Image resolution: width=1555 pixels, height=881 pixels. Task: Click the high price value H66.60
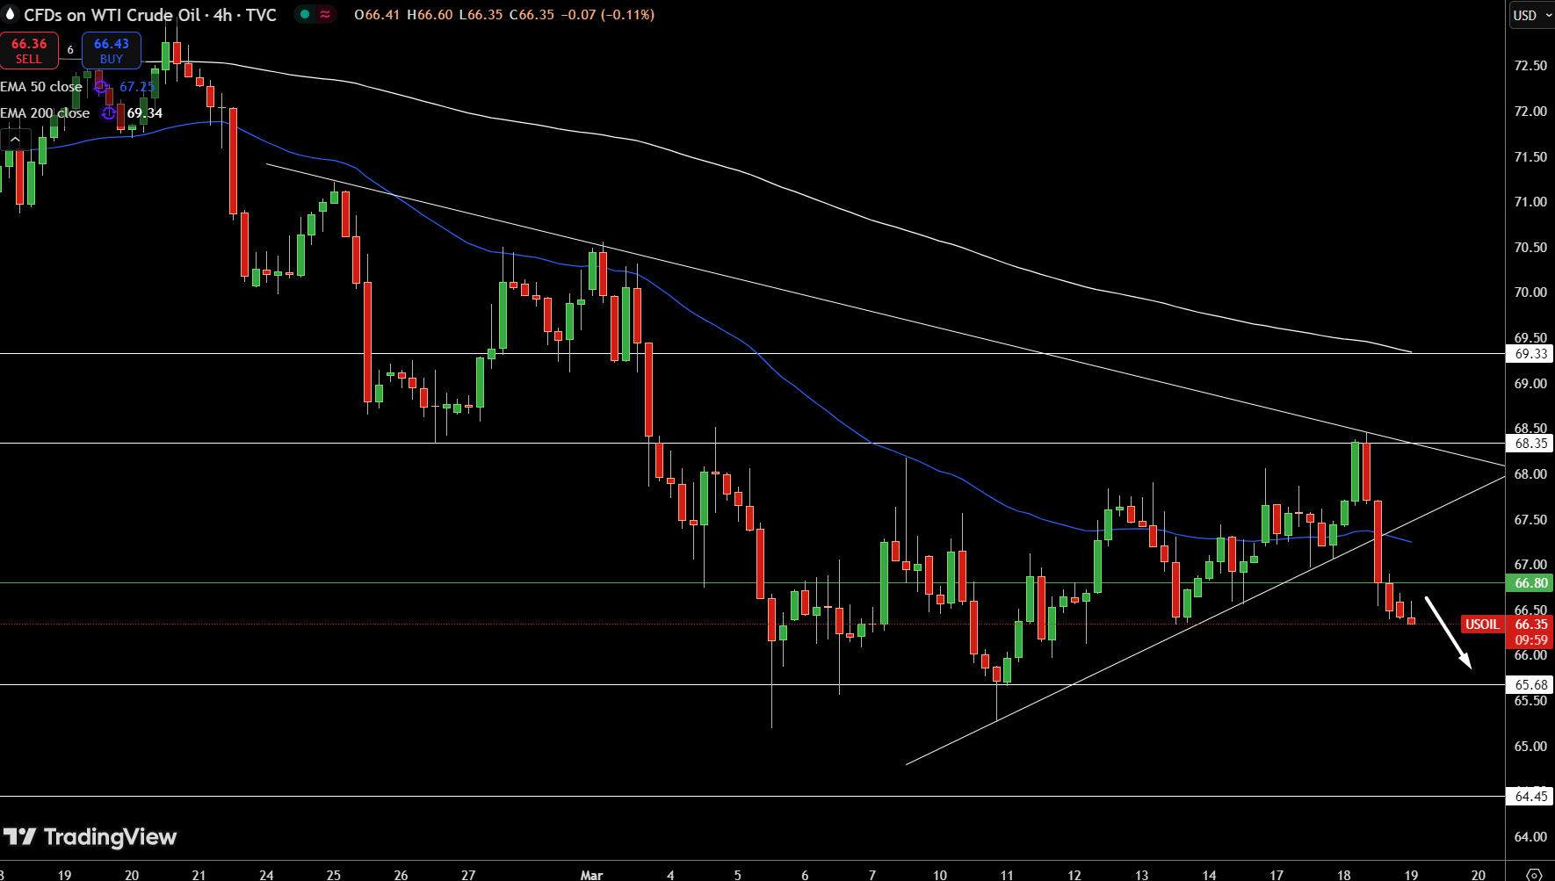(x=430, y=15)
